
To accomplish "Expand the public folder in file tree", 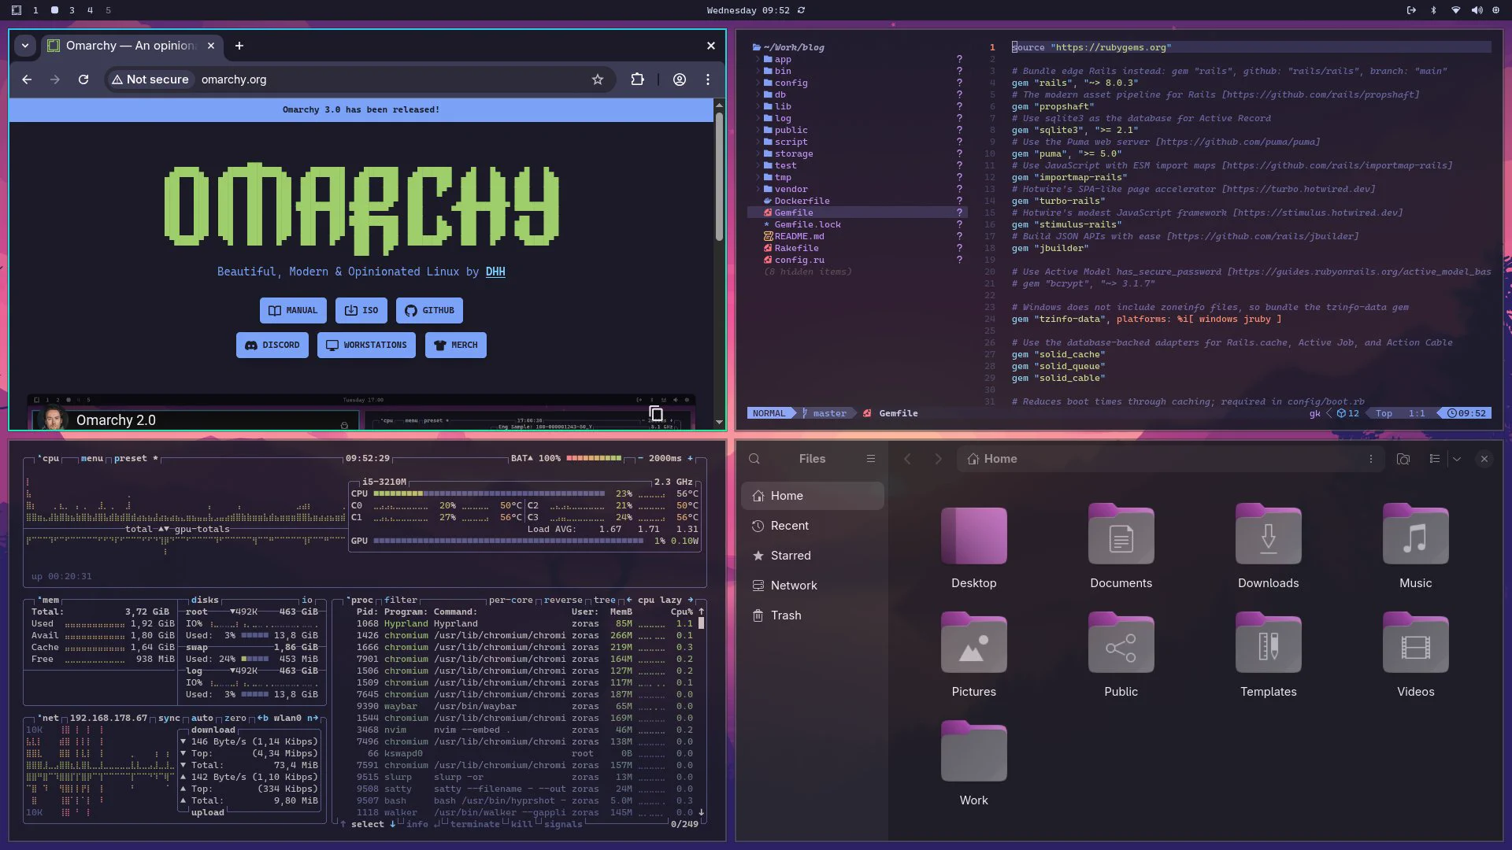I will tap(791, 130).
